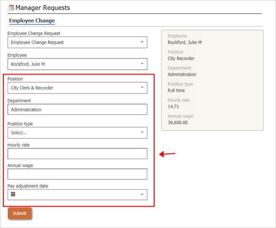
Task: Click the red arrow pointing at the form
Action: (167, 153)
